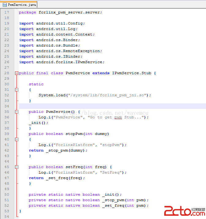
Task: Click line number 34 in the gutter
Action: click(7, 106)
